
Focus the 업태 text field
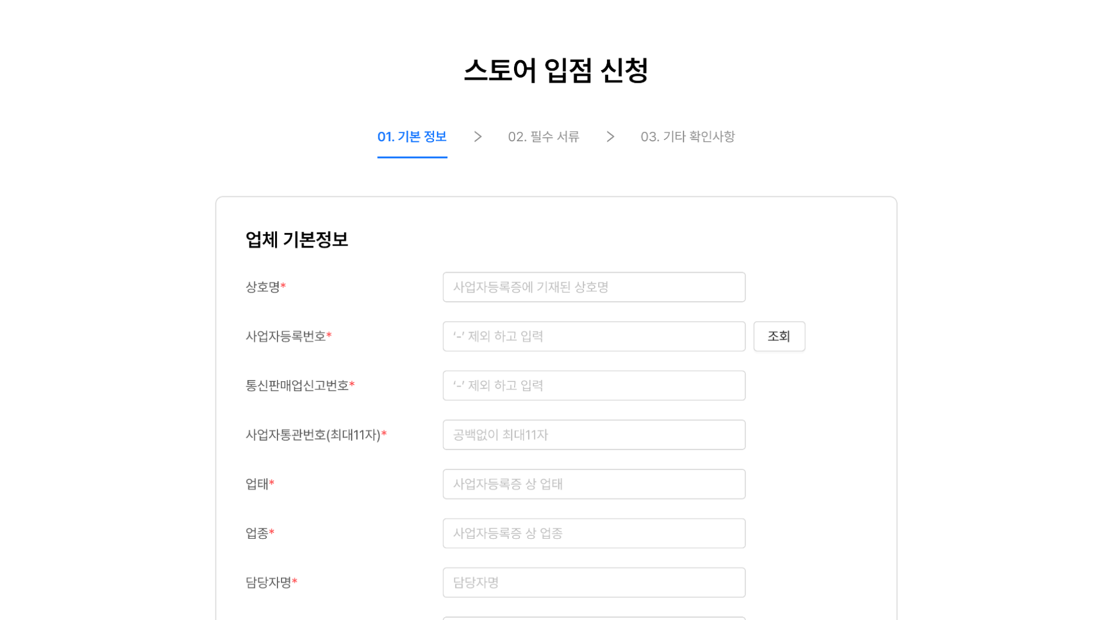594,484
